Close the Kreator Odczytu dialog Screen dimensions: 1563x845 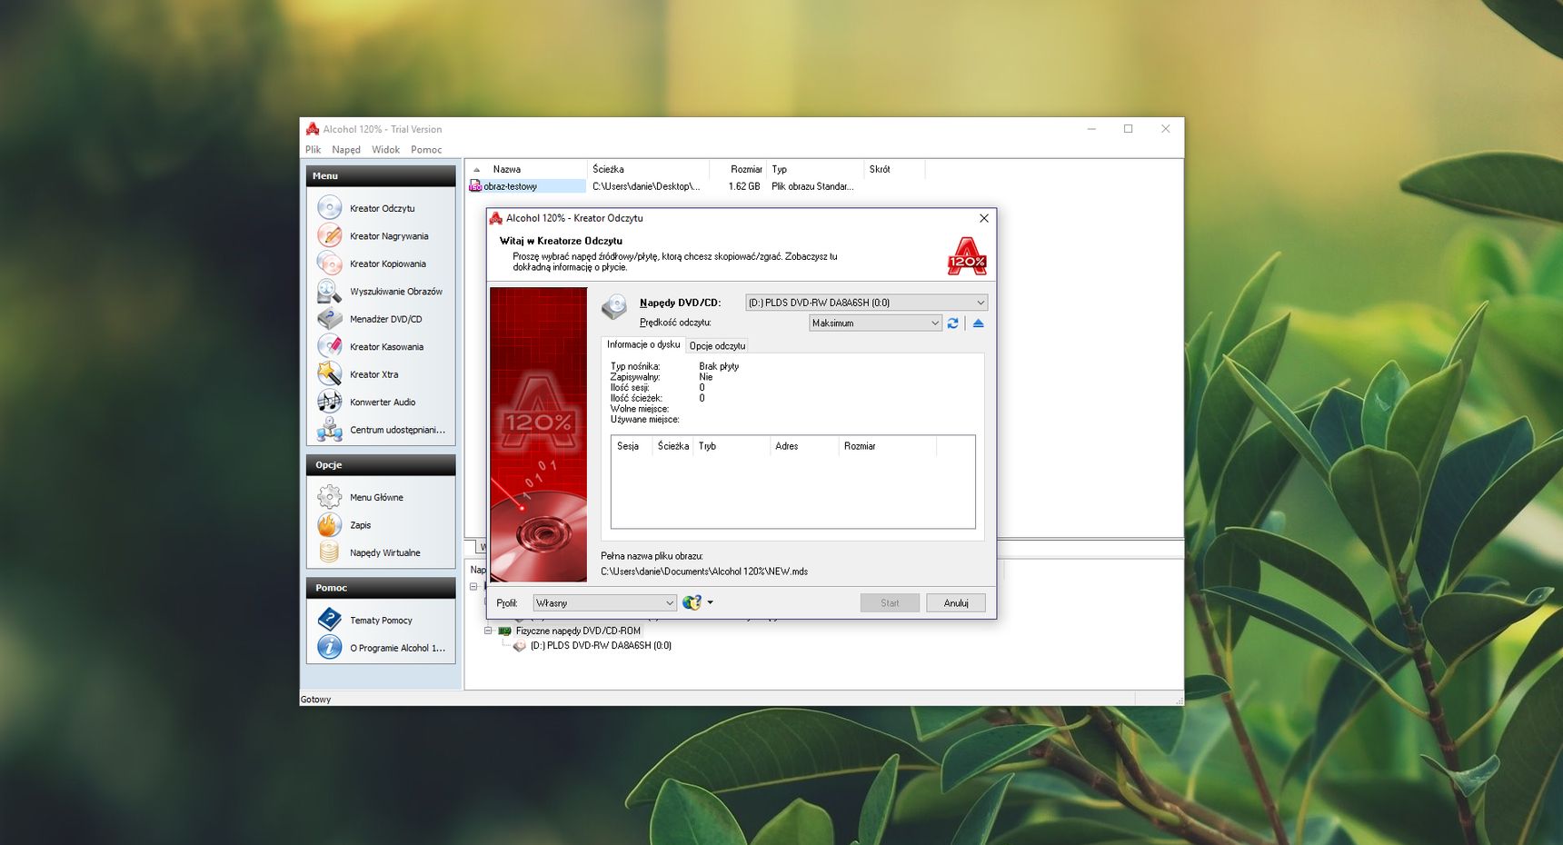coord(983,218)
